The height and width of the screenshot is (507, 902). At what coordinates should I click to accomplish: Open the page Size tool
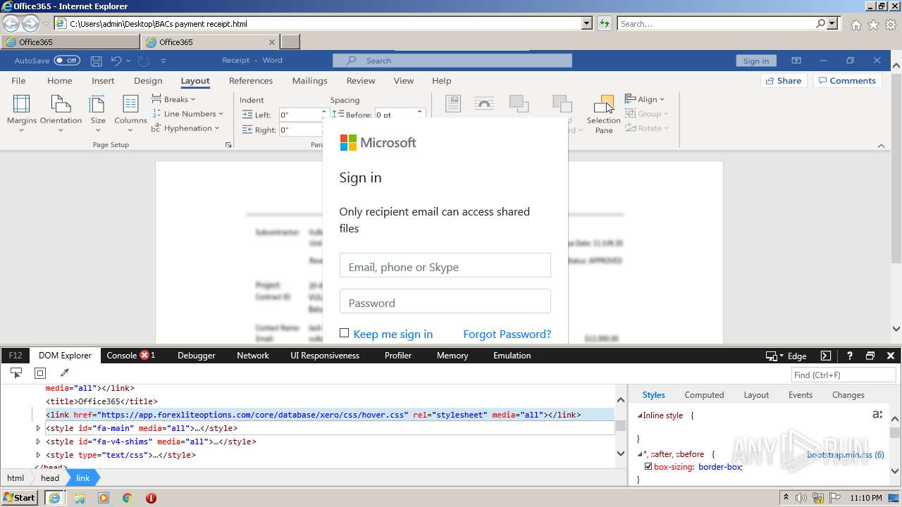pos(98,113)
